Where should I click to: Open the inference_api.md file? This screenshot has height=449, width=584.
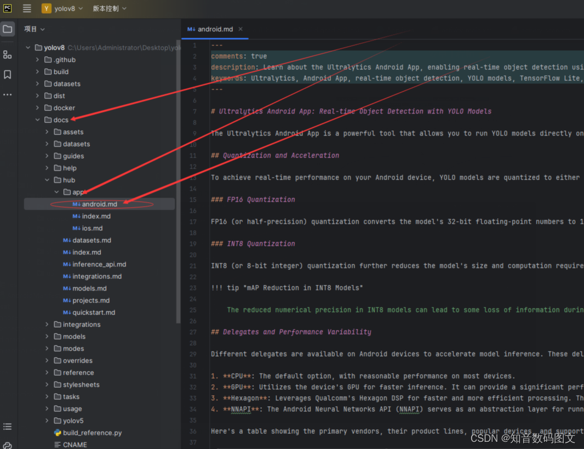[x=95, y=264]
